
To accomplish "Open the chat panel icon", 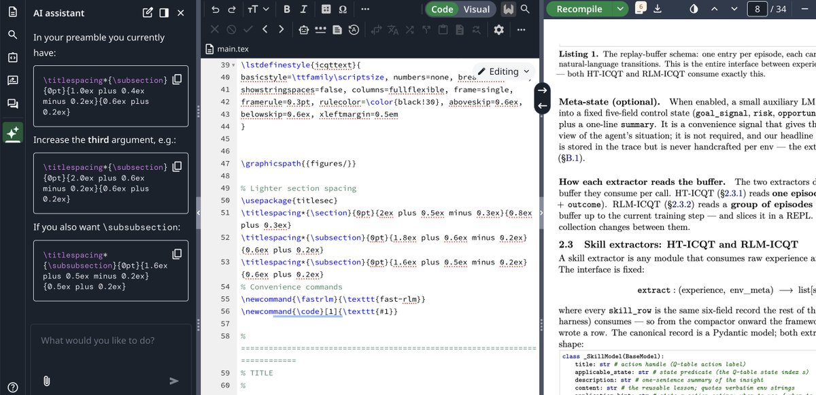I will coord(12,103).
